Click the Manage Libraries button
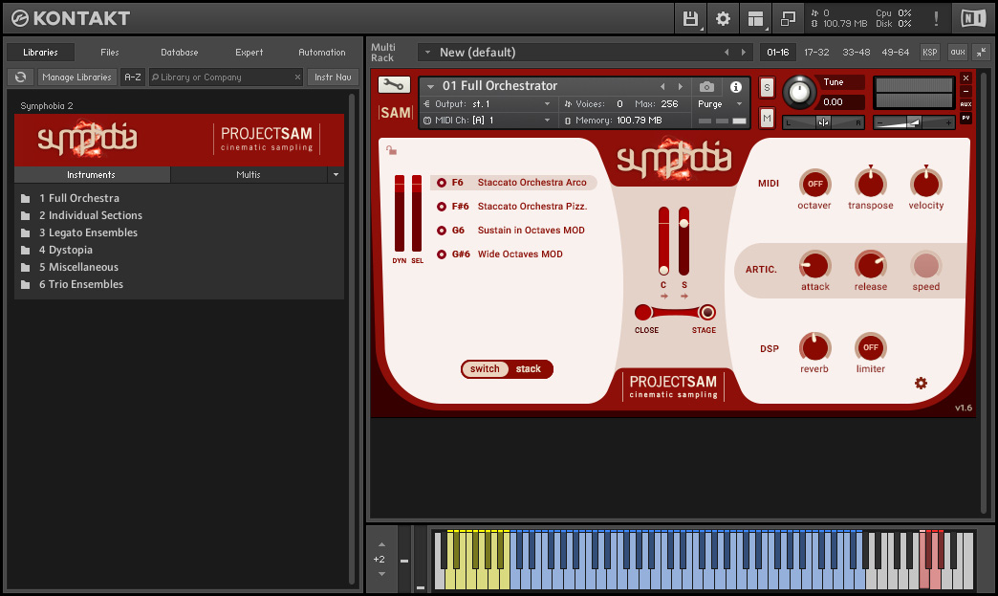The image size is (998, 596). pos(76,77)
